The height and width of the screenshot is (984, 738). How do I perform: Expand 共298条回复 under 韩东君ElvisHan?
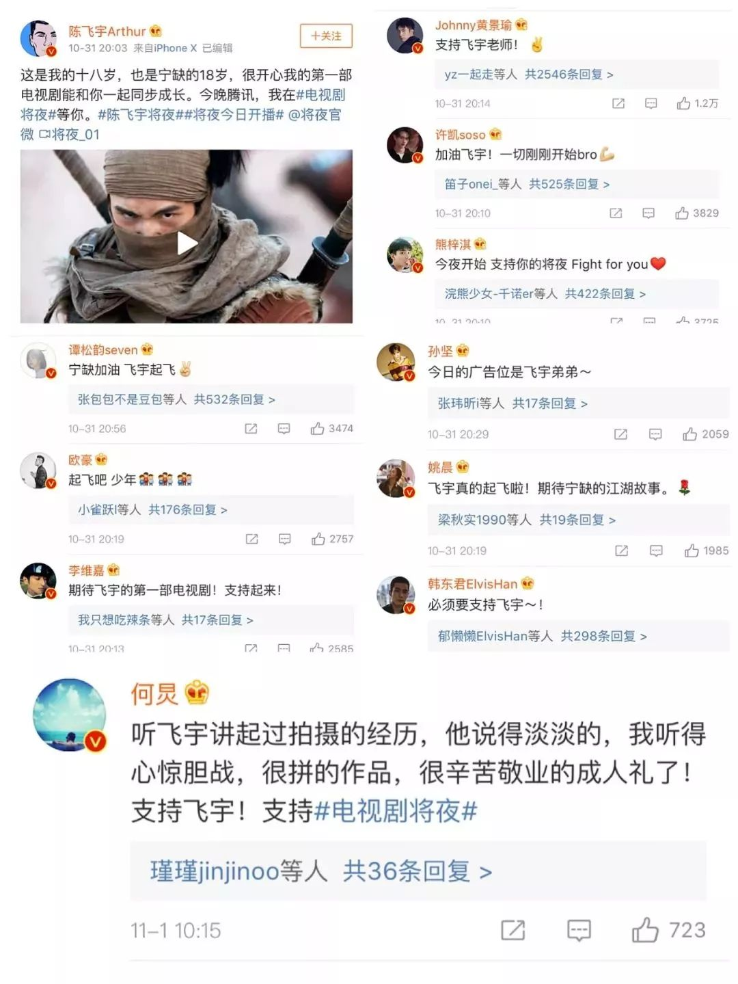603,636
